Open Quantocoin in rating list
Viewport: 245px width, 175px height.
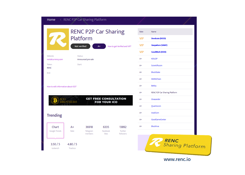tap(156, 106)
